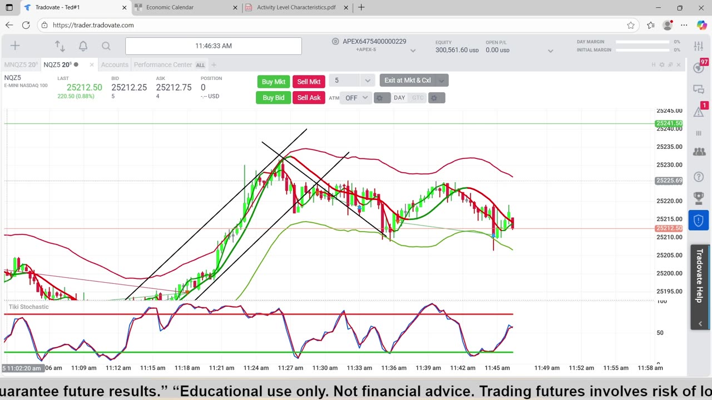Click the gray 25225.69 price label

669,181
